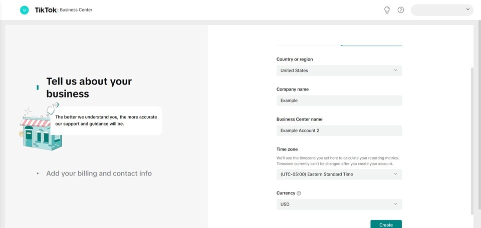481x228 pixels.
Task: Click the "The better we understand you" speech bubble
Action: pos(106,120)
